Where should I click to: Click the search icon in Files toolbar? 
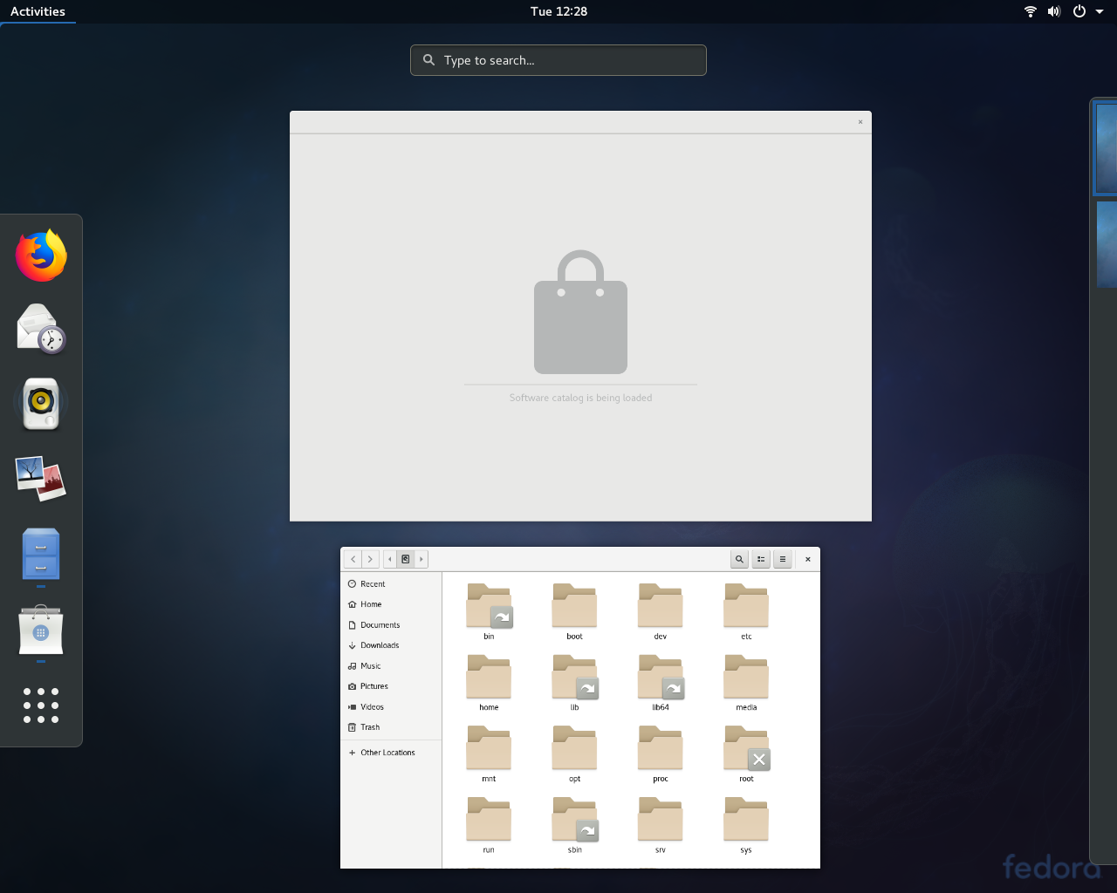pos(739,559)
